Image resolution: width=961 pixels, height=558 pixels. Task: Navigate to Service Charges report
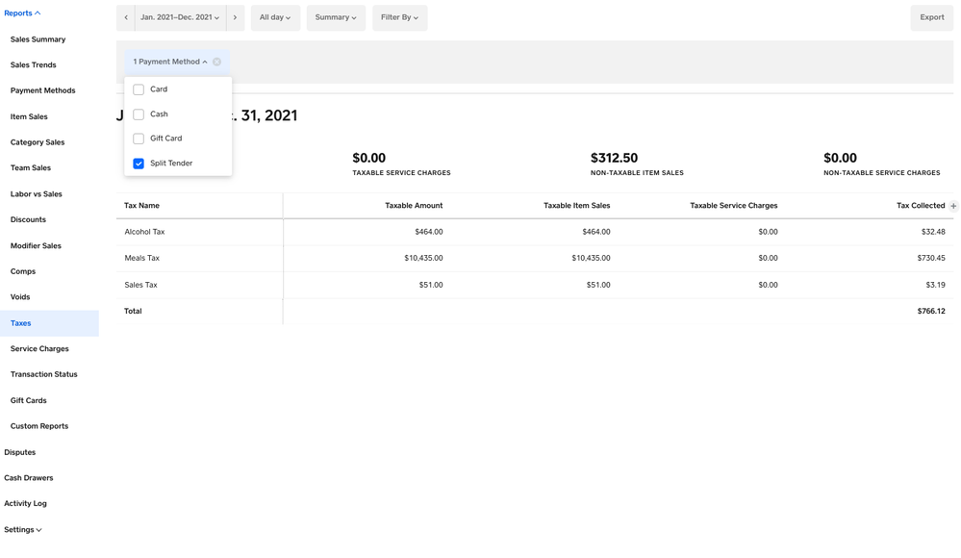tap(39, 349)
